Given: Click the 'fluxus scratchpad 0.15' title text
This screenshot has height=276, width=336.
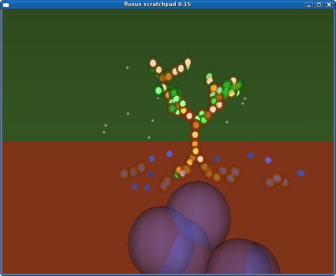Looking at the screenshot, I should click(157, 4).
